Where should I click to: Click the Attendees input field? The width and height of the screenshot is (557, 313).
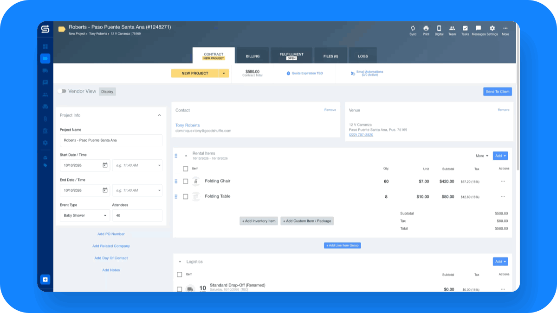tap(137, 215)
